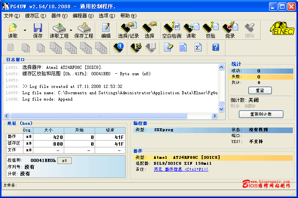Click the log window scroll up arrow
The height and width of the screenshot is (198, 298).
tap(221, 67)
